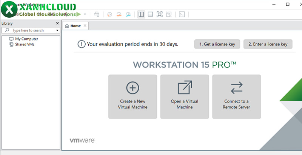Screen dimensions: 302x155
Task: Click the Unity mode toolbar icon
Action: (x=169, y=14)
